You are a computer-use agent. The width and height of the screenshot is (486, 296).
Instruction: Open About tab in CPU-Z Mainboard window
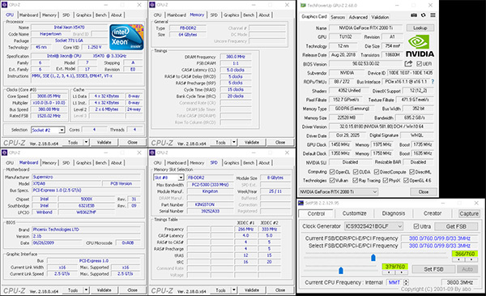(117, 162)
